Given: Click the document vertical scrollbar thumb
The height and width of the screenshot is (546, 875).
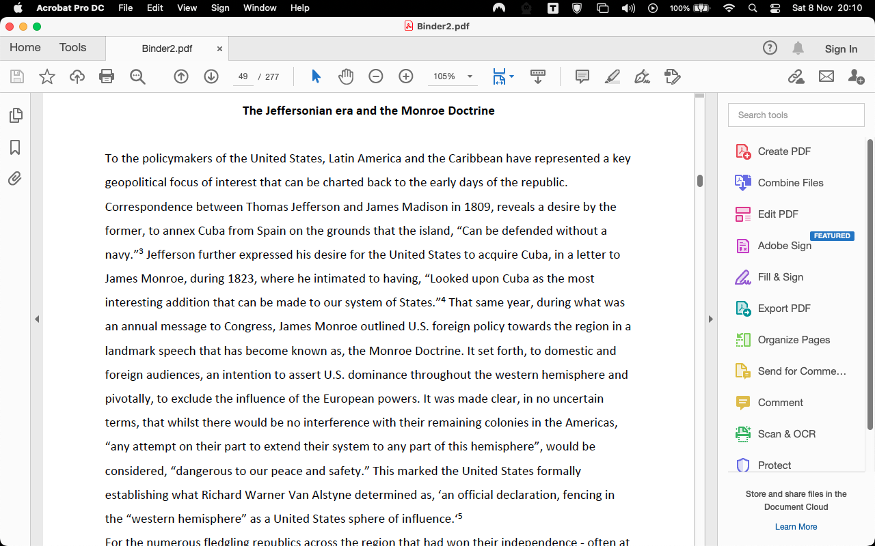Looking at the screenshot, I should point(700,181).
